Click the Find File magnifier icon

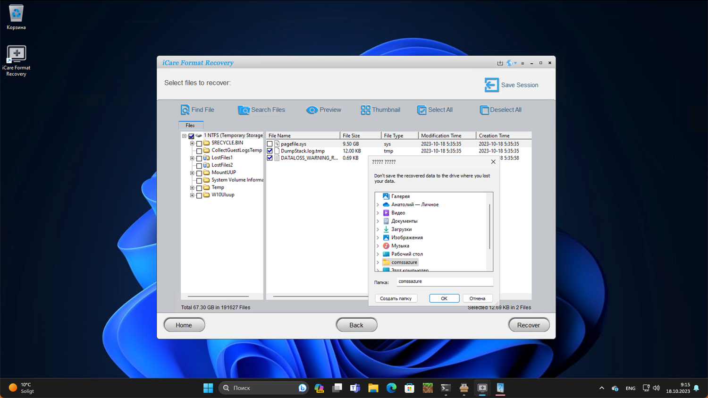(x=185, y=110)
